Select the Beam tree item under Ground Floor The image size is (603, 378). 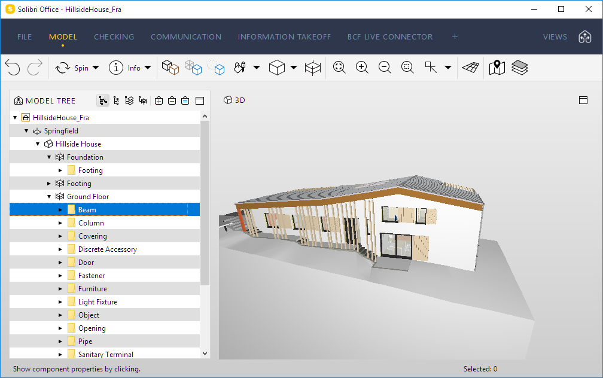click(x=86, y=209)
